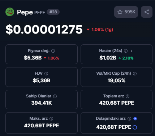Click the Piyasa değ. $5,36B card
Screen dimensions: 155x136
click(42, 54)
